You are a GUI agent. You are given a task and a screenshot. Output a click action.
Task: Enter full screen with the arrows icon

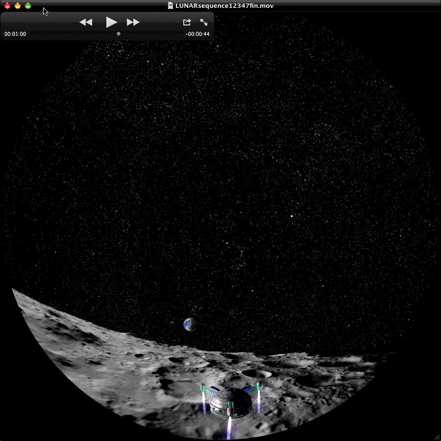point(204,22)
